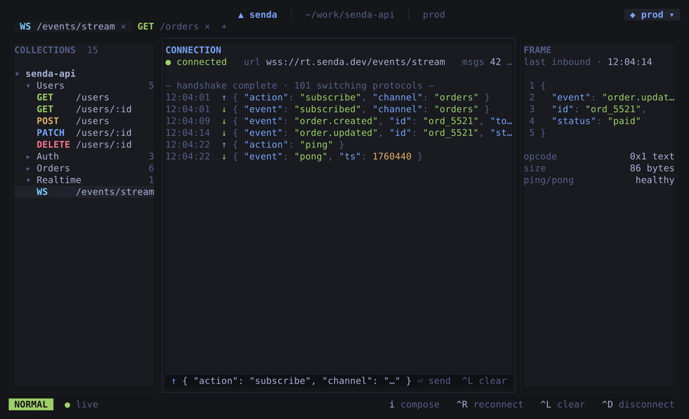Select the "id": "ord_5521" frame line
Viewport: 689px width, 419px height.
point(599,109)
